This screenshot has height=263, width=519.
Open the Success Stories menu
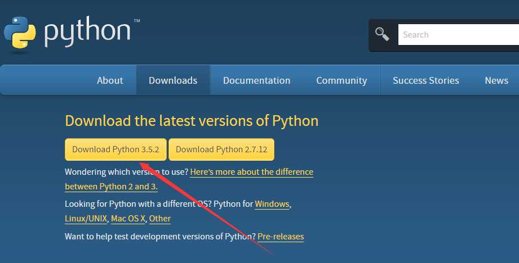426,80
